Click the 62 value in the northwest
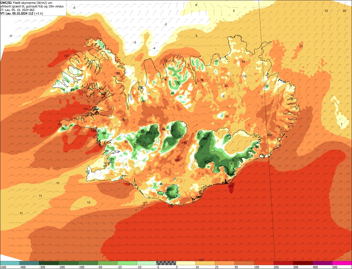 (x=118, y=73)
